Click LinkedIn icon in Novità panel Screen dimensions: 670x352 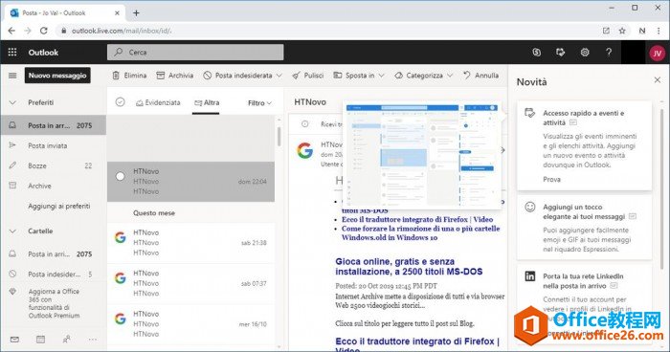coord(530,276)
